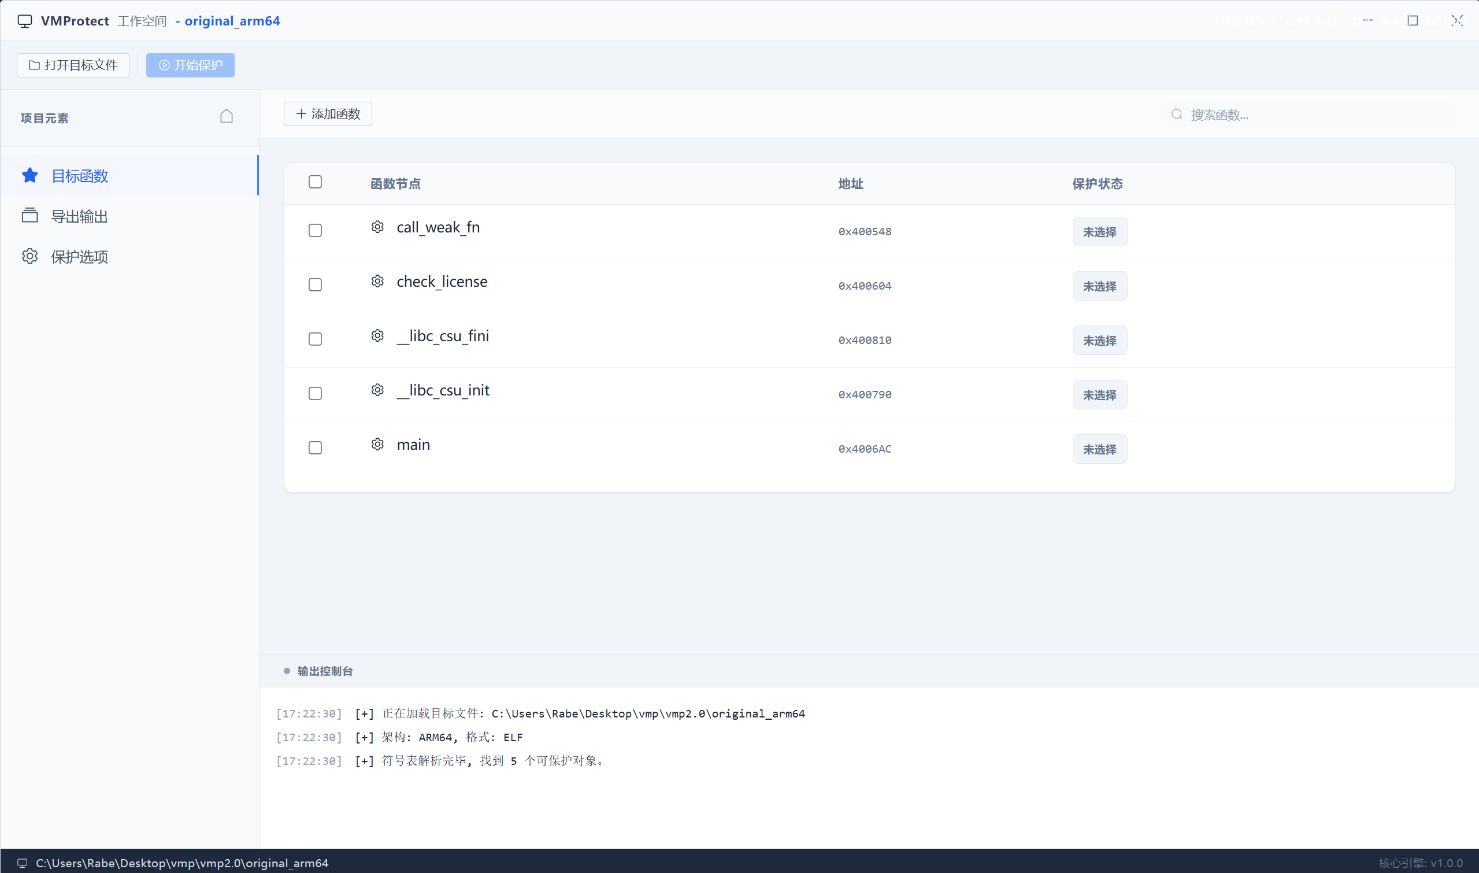This screenshot has width=1479, height=873.
Task: Click the 打开目标文件 button
Action: [73, 65]
